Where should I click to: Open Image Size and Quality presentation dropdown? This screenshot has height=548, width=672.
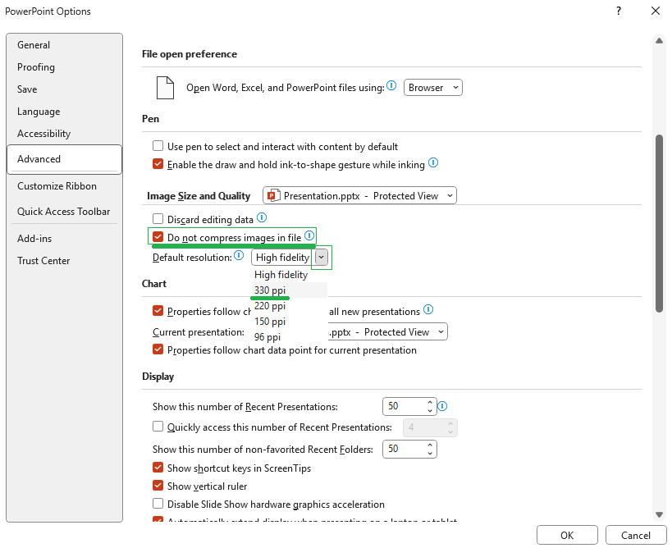coord(359,196)
